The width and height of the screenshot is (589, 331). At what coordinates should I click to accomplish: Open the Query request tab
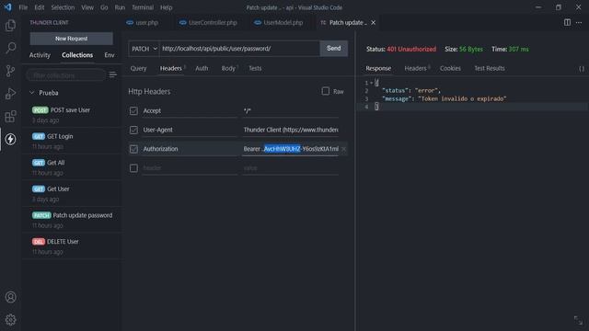[x=138, y=68]
